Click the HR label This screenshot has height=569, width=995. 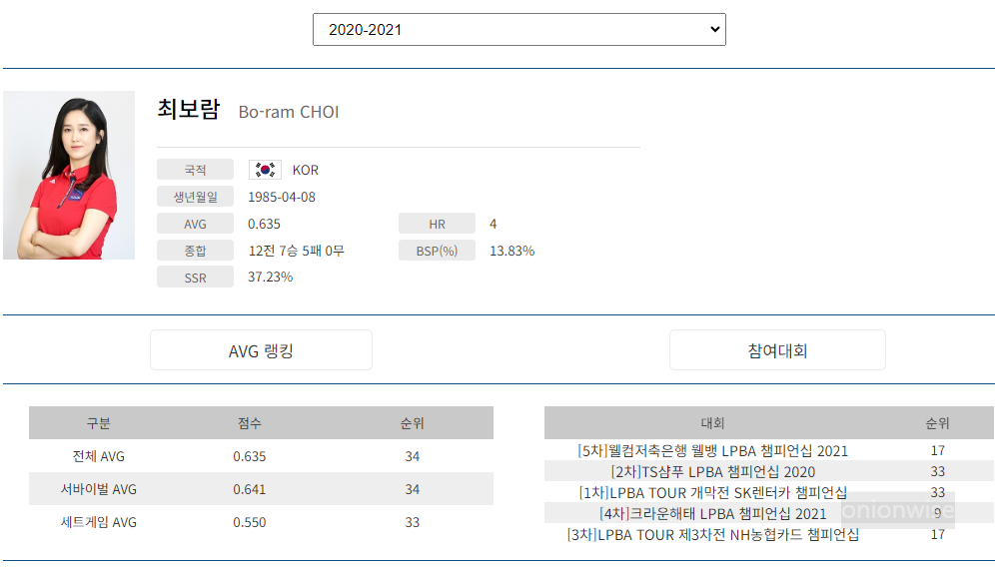[437, 224]
